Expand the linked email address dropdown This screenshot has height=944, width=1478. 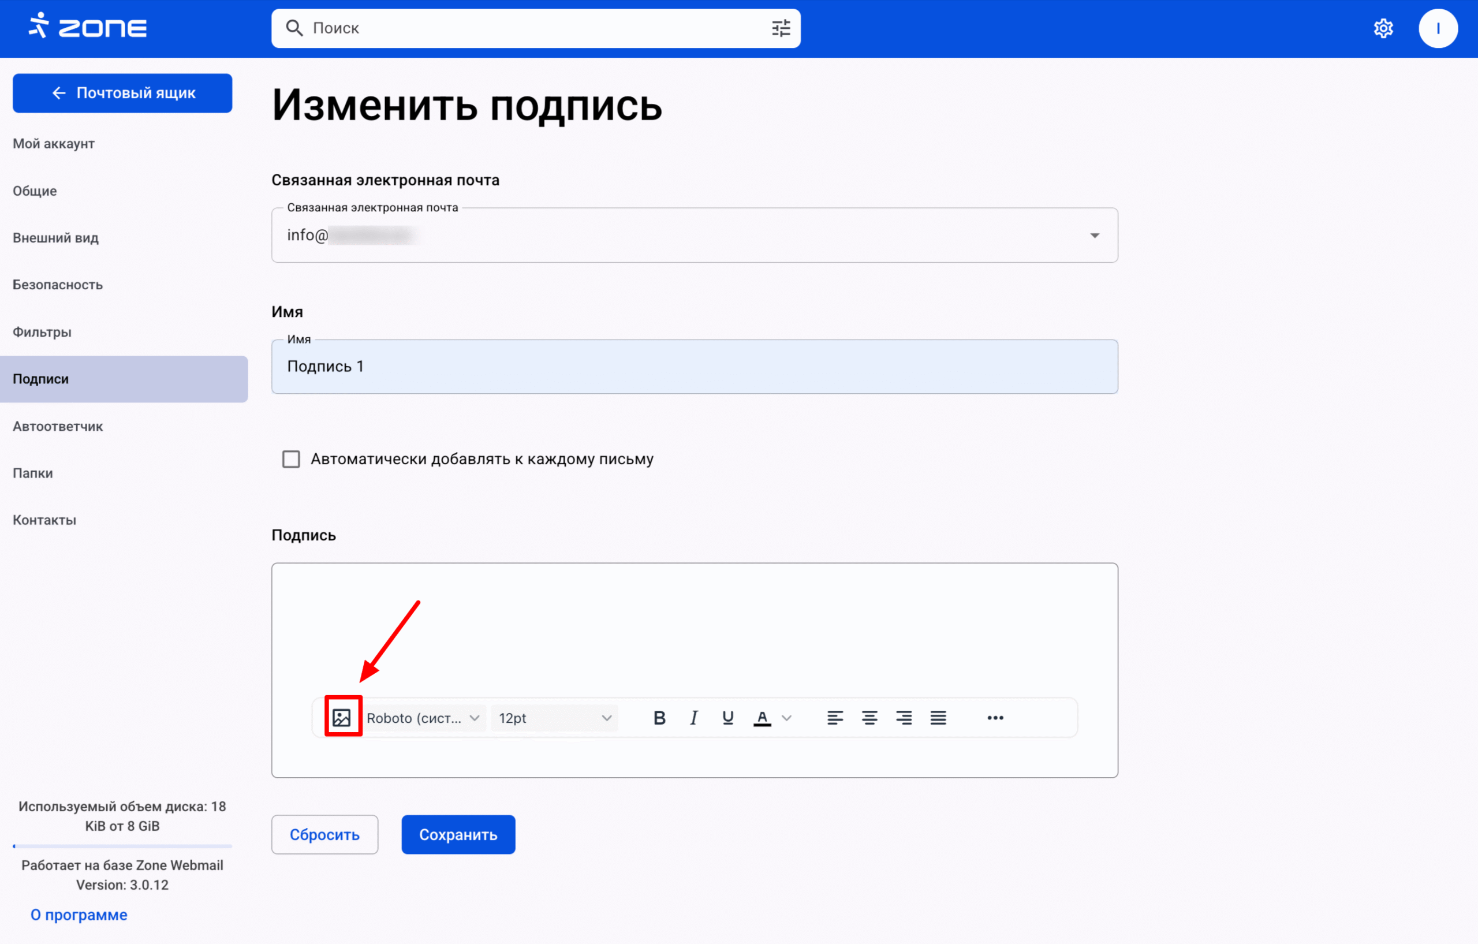(1095, 236)
